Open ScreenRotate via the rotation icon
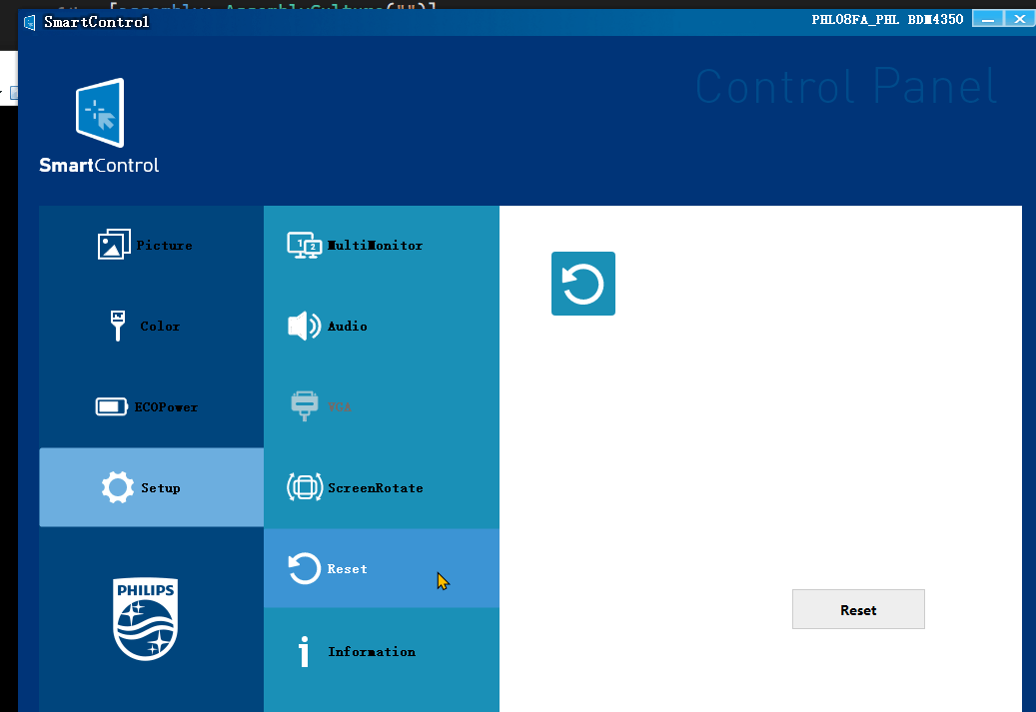Screen dimensions: 1036x712 coord(305,487)
